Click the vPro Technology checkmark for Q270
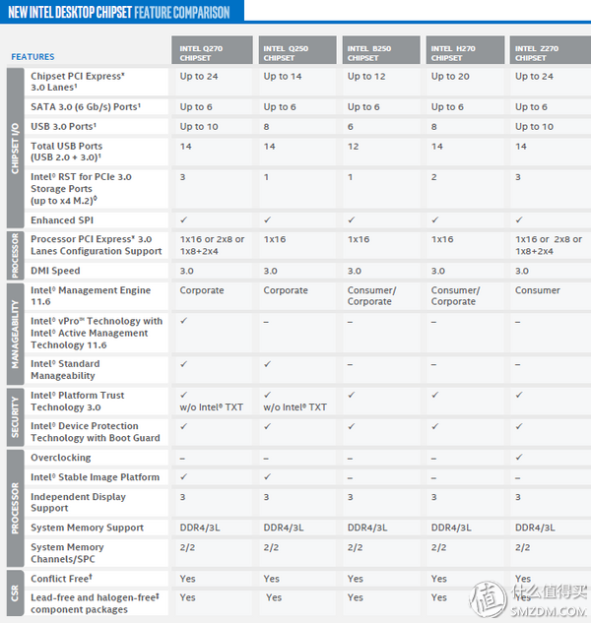591x623 pixels. 184,321
